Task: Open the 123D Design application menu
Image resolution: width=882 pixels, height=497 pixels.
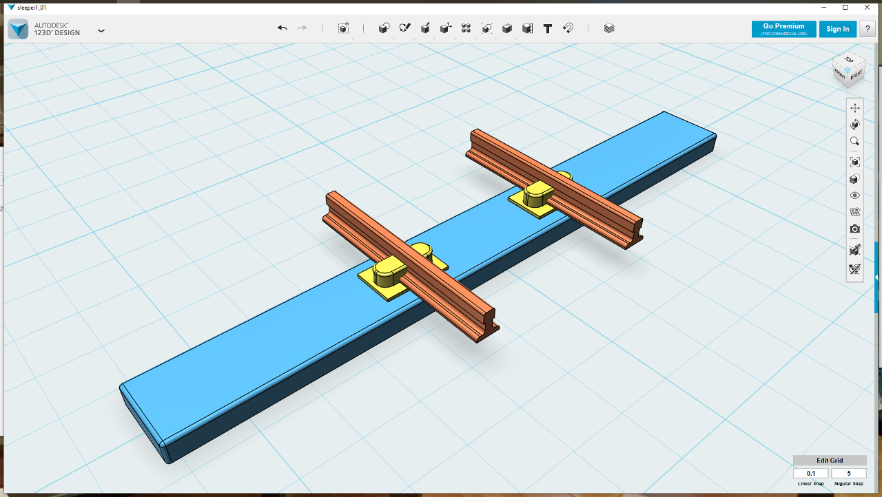Action: 101,31
